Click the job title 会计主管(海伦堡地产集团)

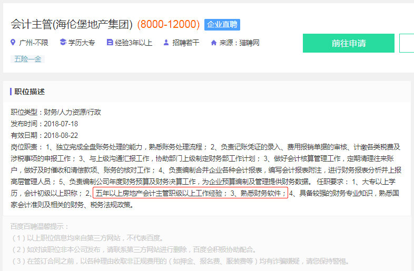point(72,24)
